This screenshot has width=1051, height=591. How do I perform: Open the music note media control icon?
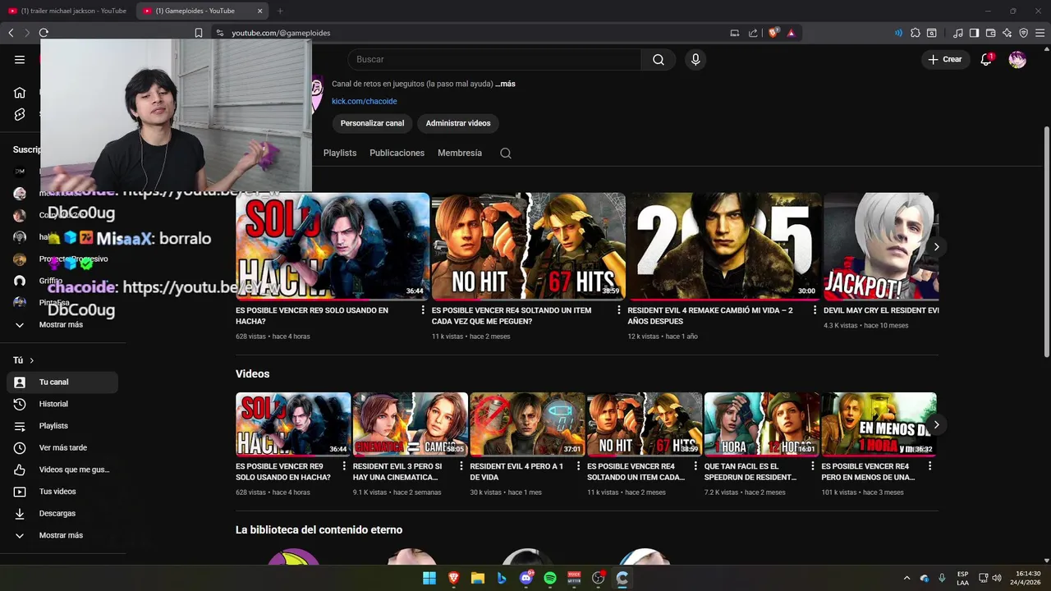pyautogui.click(x=958, y=33)
